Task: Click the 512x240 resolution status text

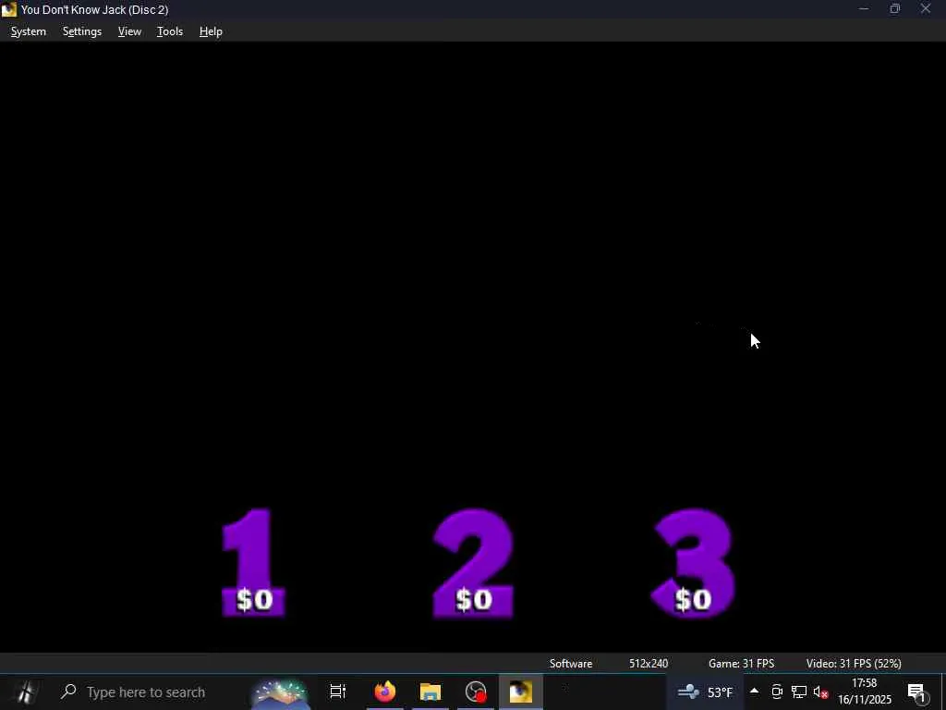Action: coord(649,663)
